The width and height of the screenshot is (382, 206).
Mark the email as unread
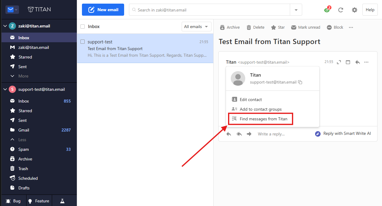coord(305,27)
